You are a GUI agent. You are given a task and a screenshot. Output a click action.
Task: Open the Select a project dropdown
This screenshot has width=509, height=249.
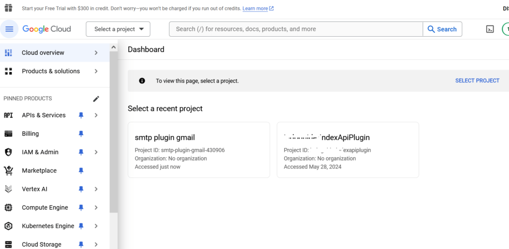coord(118,29)
